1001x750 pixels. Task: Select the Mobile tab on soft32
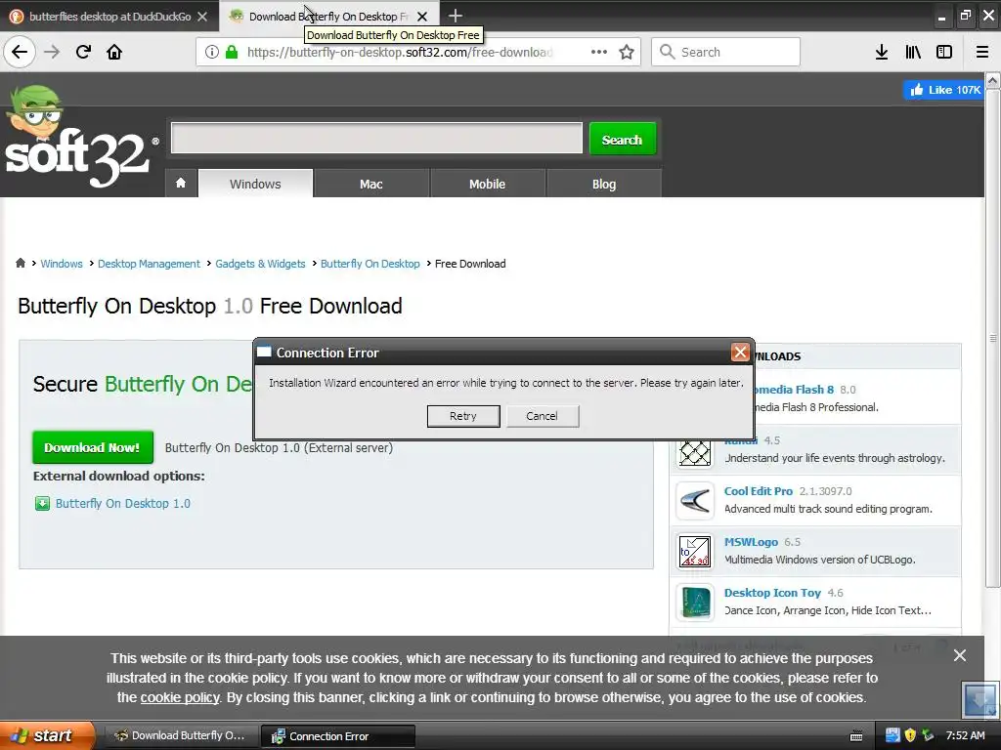[487, 184]
